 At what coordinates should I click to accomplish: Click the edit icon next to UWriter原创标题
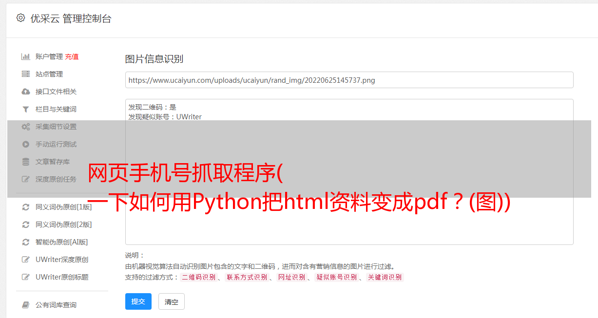point(26,277)
